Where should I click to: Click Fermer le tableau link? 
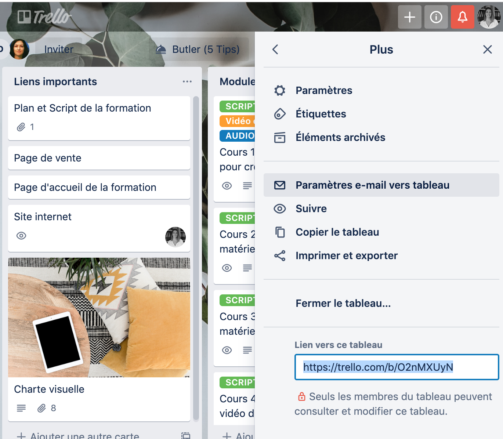click(343, 303)
